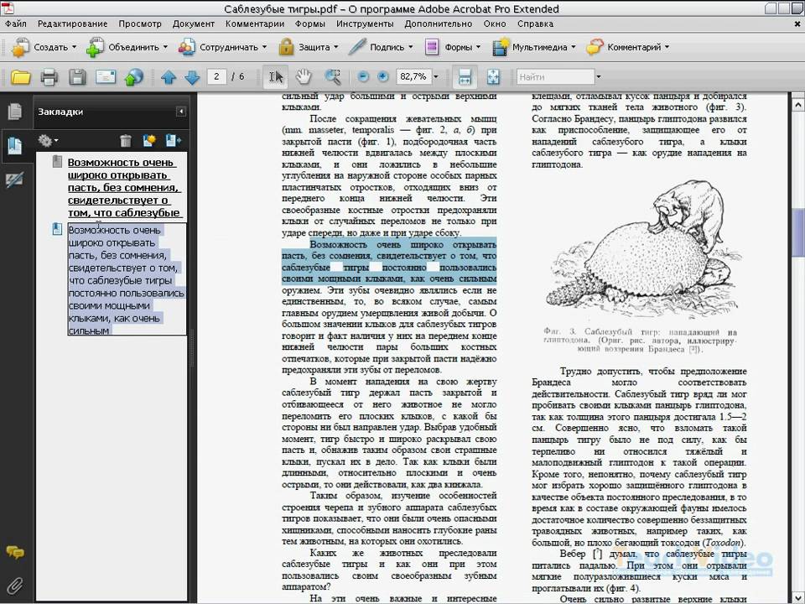Choose the text Select tool
This screenshot has width=805, height=604.
point(276,77)
